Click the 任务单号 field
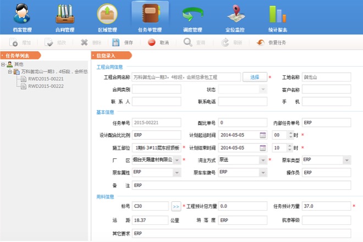 [157, 123]
